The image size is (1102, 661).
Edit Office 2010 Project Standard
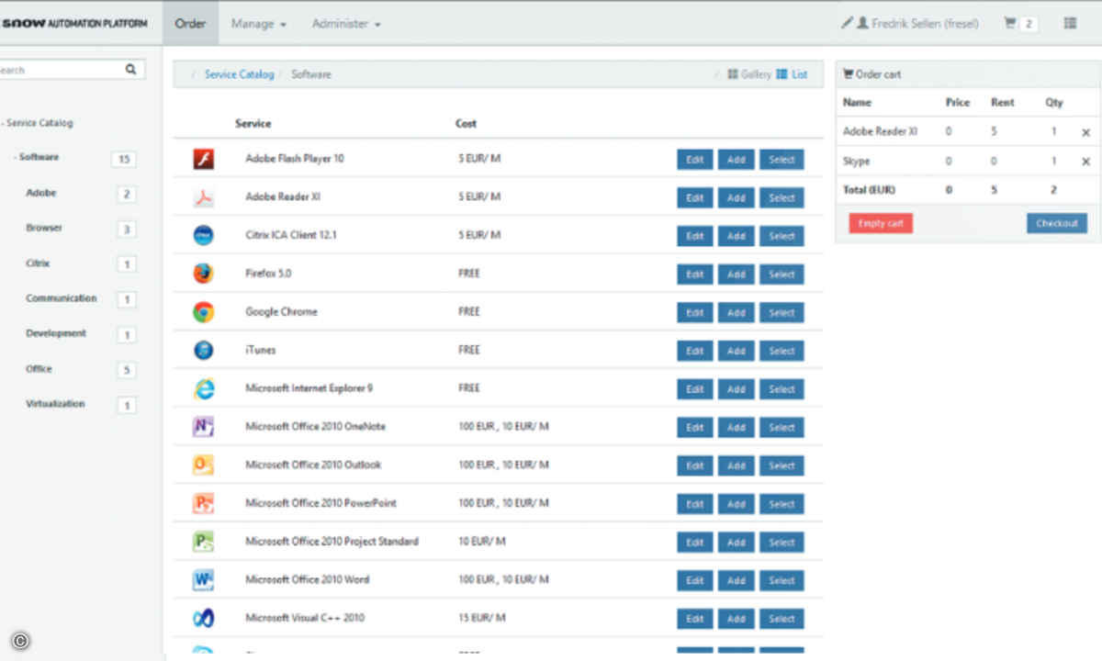[x=695, y=543]
